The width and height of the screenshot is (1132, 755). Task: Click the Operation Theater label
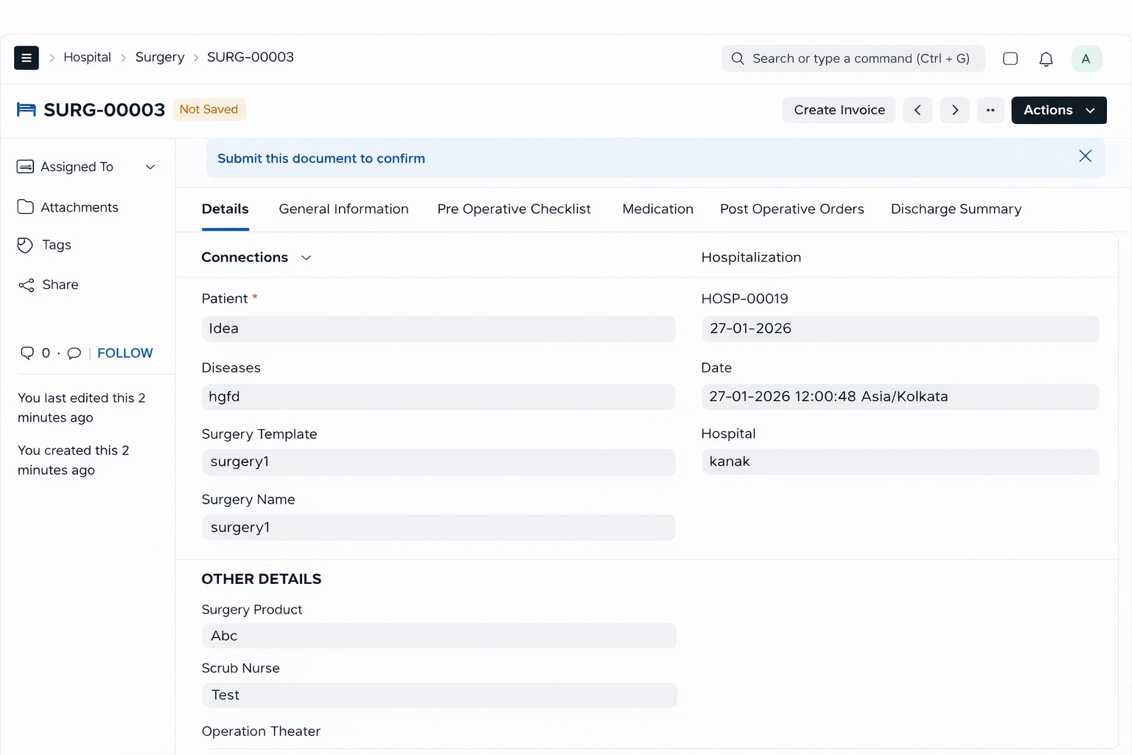tap(261, 731)
